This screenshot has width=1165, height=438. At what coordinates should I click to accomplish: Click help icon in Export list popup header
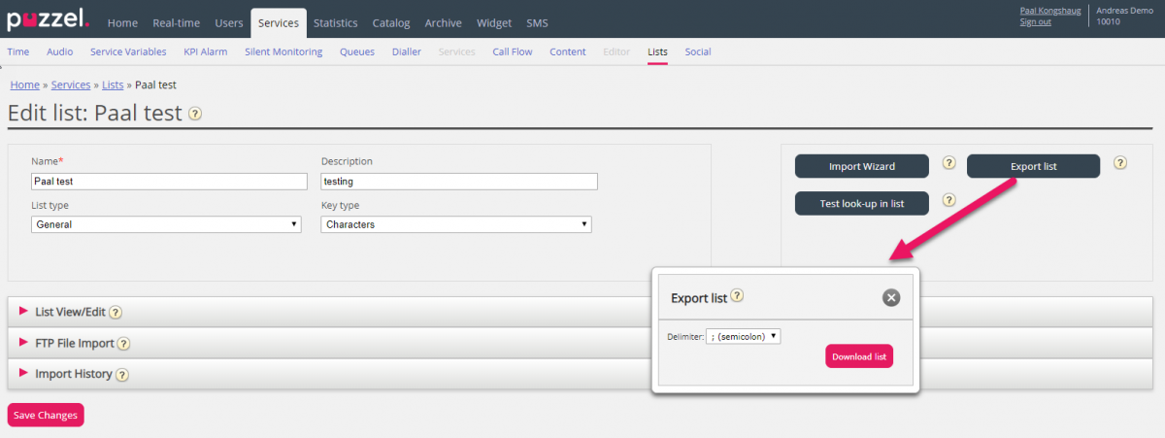tap(738, 296)
